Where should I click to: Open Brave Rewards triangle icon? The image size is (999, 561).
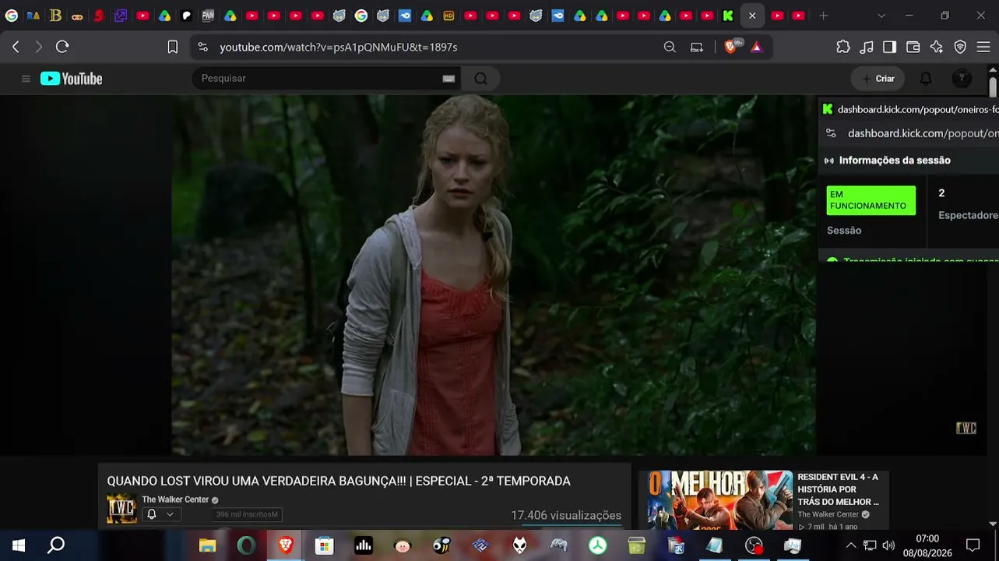coord(756,47)
